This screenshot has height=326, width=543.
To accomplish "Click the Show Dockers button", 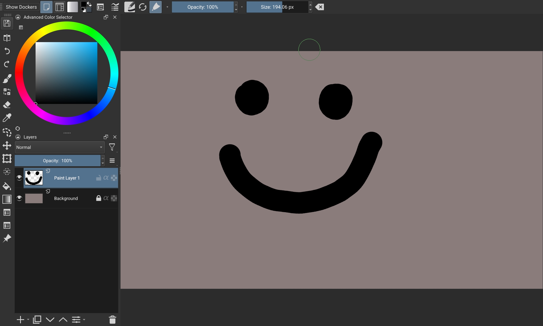I will (21, 7).
